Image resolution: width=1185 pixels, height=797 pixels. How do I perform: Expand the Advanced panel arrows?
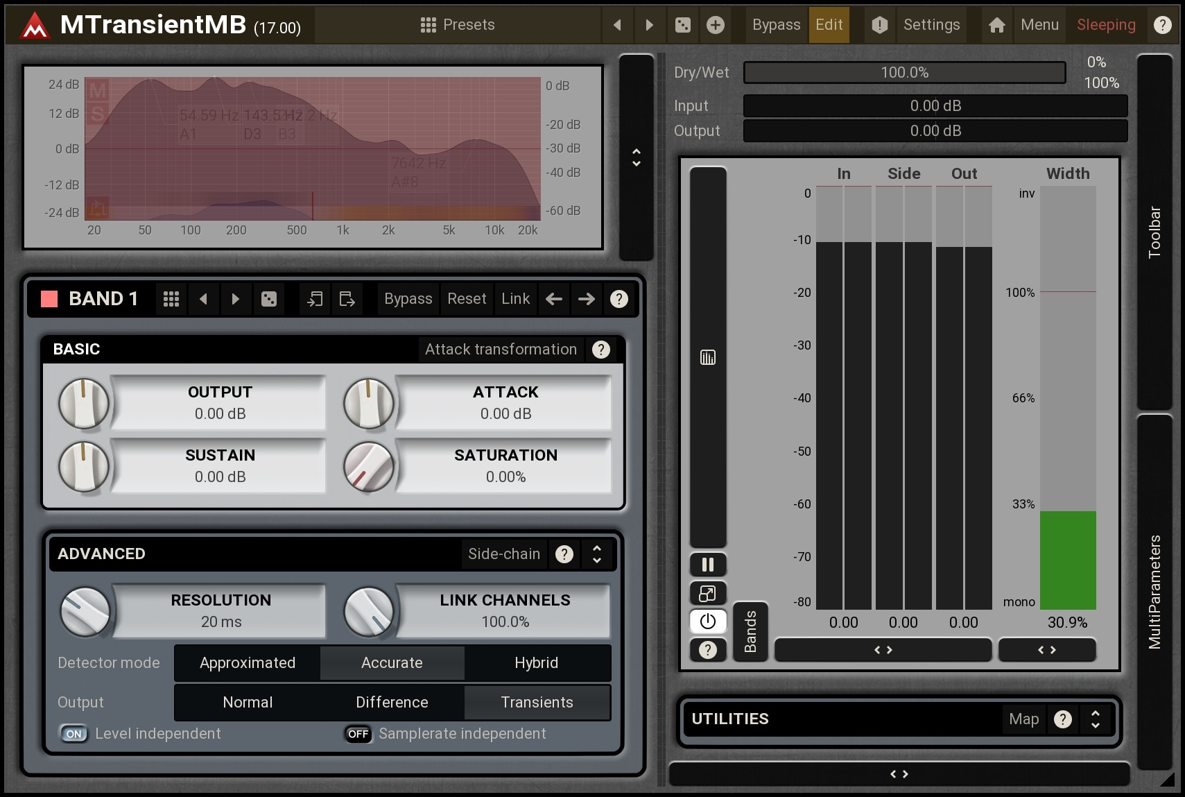coord(596,554)
